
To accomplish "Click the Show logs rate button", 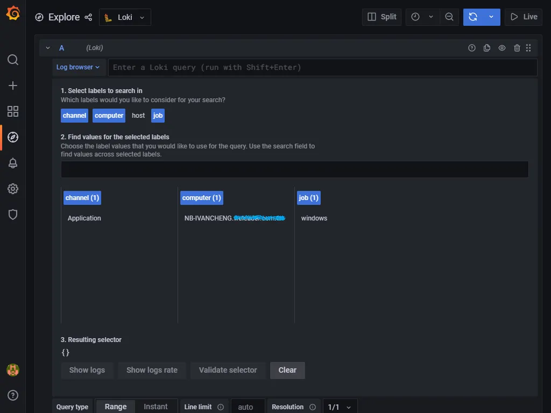I will [152, 370].
